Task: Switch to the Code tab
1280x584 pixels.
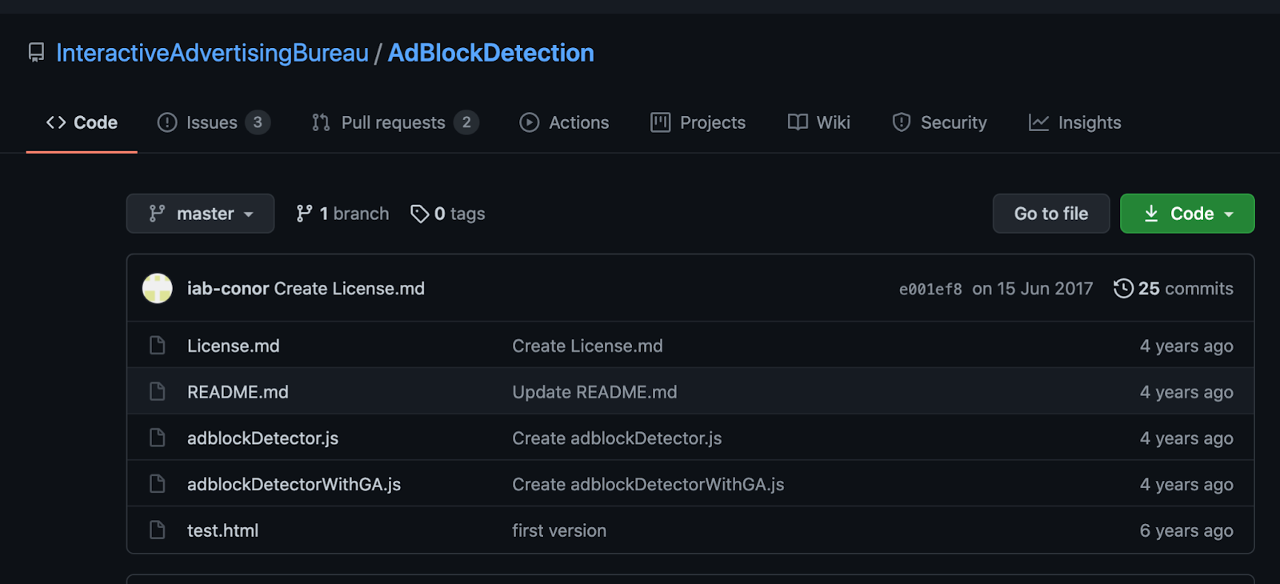Action: pos(82,122)
